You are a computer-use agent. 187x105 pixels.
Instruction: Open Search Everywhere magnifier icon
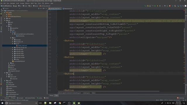point(183,6)
